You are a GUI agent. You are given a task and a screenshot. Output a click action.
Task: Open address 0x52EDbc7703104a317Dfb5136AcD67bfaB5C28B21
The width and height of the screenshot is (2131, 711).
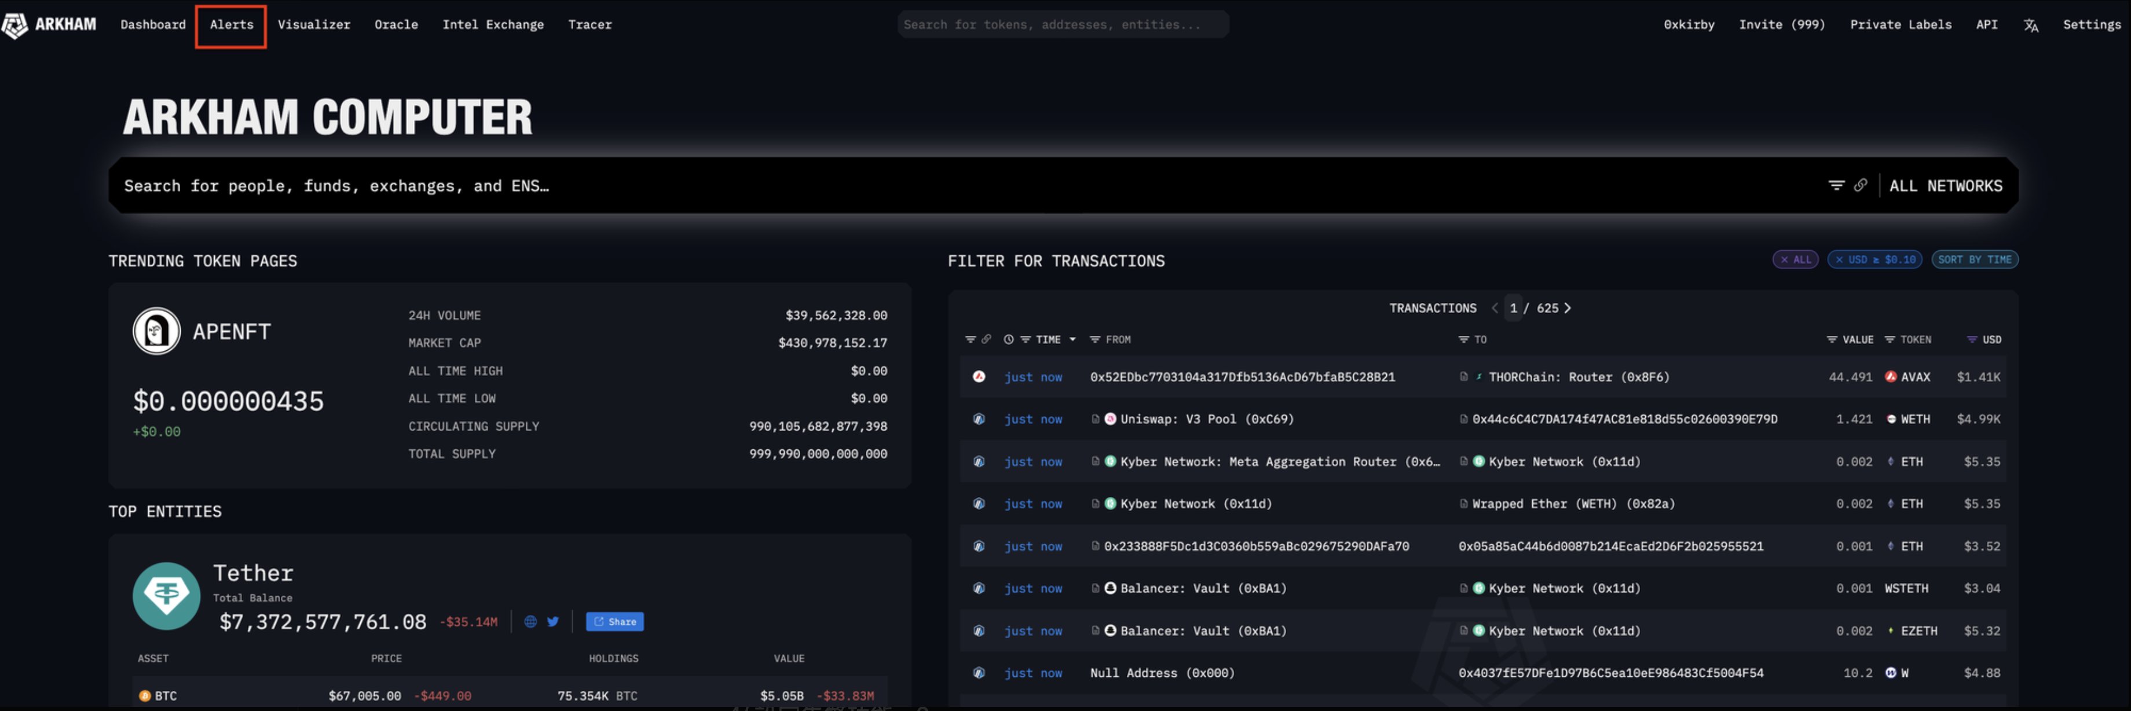(1242, 377)
